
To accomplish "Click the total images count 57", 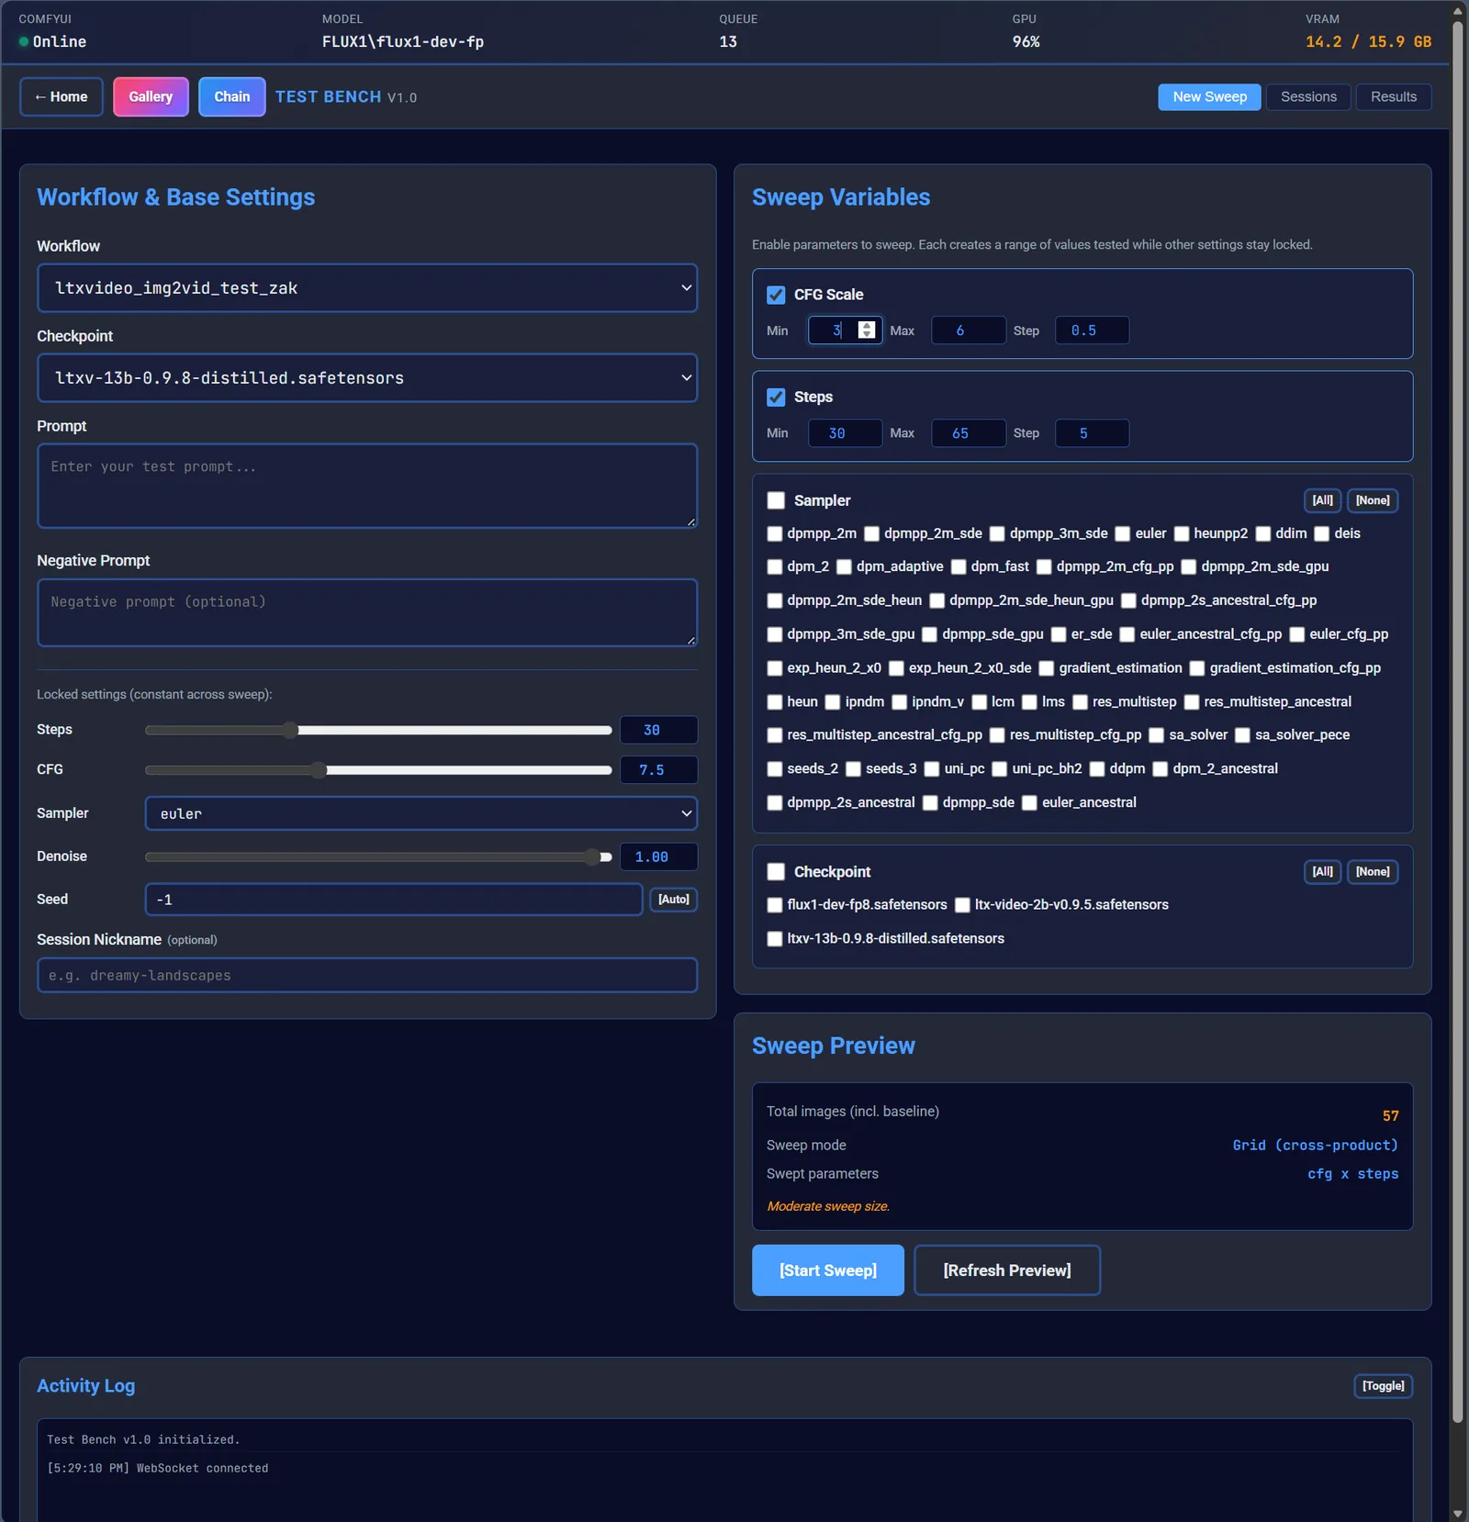I will pos(1390,1116).
